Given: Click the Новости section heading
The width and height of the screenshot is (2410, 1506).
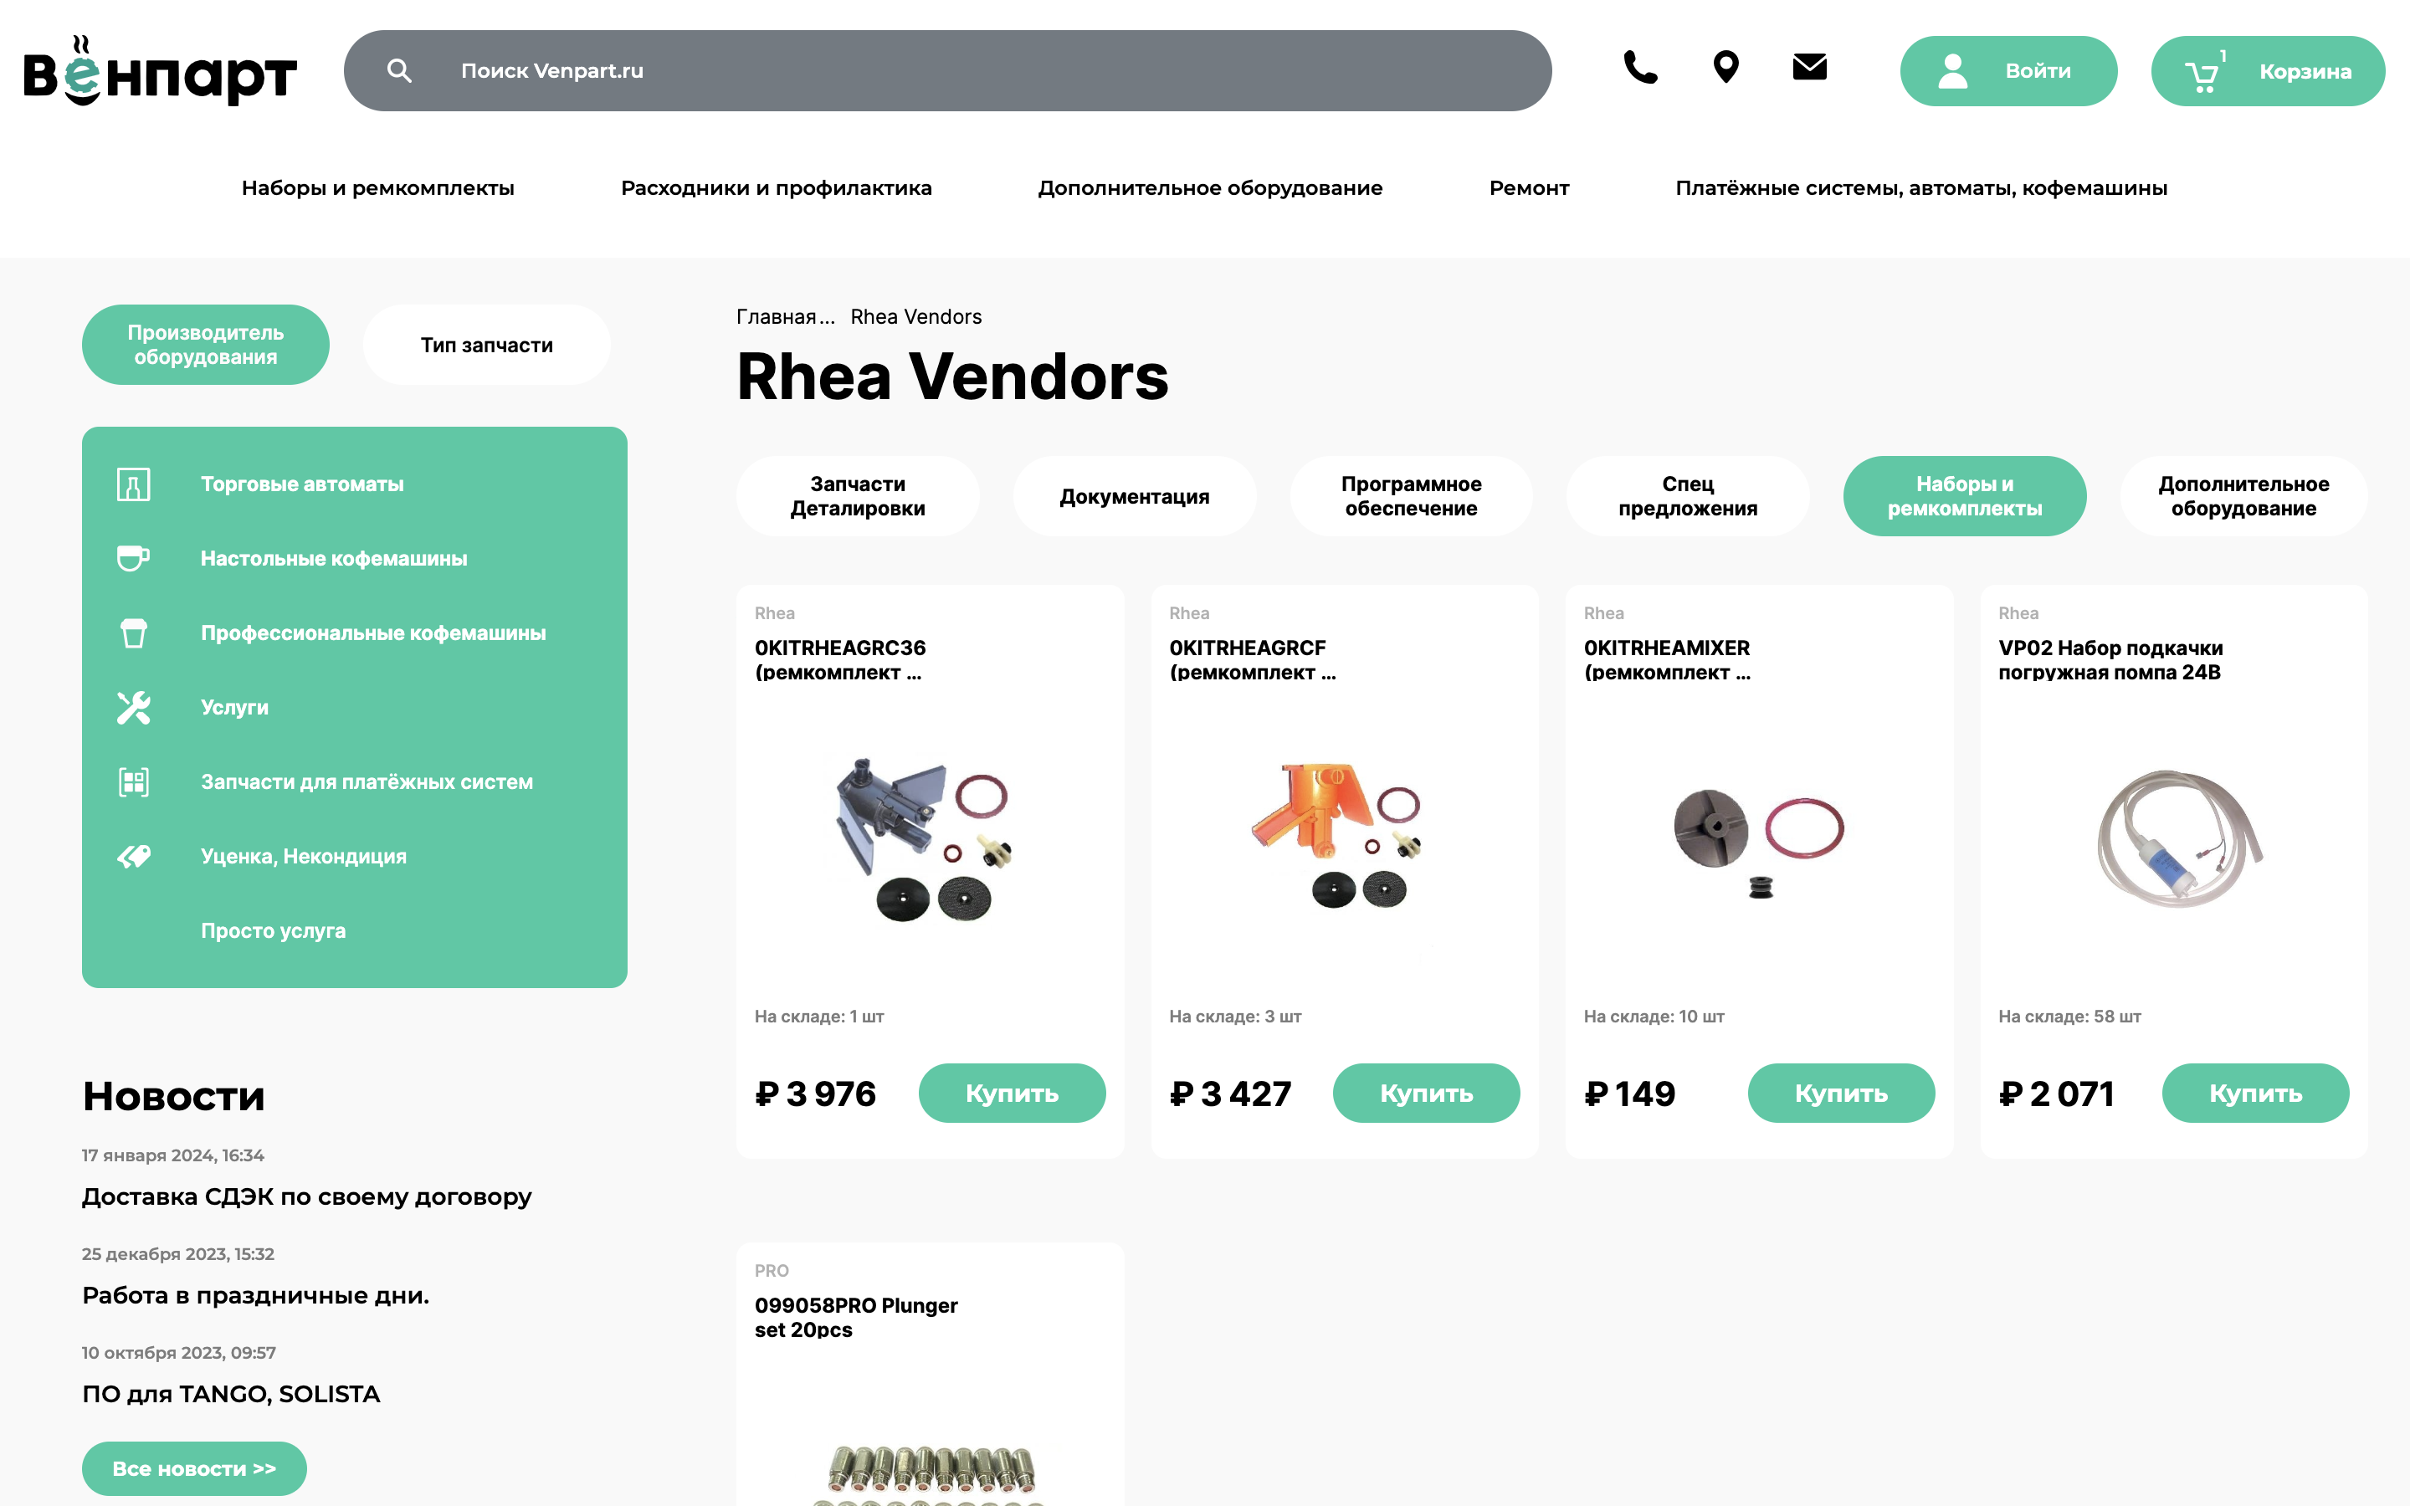Looking at the screenshot, I should pos(174,1096).
